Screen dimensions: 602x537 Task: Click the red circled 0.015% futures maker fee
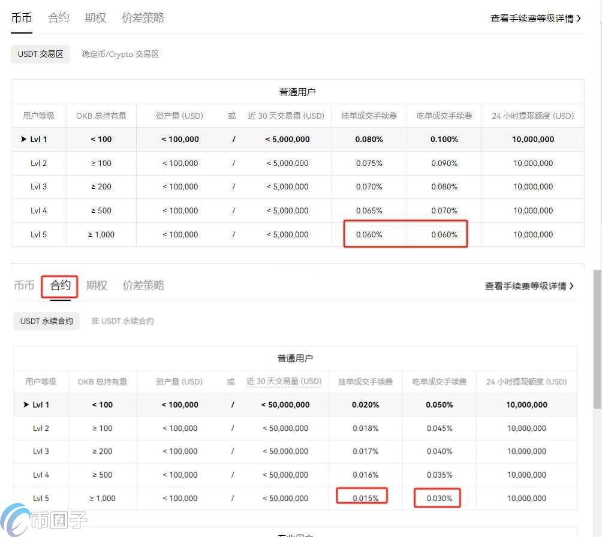click(x=362, y=498)
